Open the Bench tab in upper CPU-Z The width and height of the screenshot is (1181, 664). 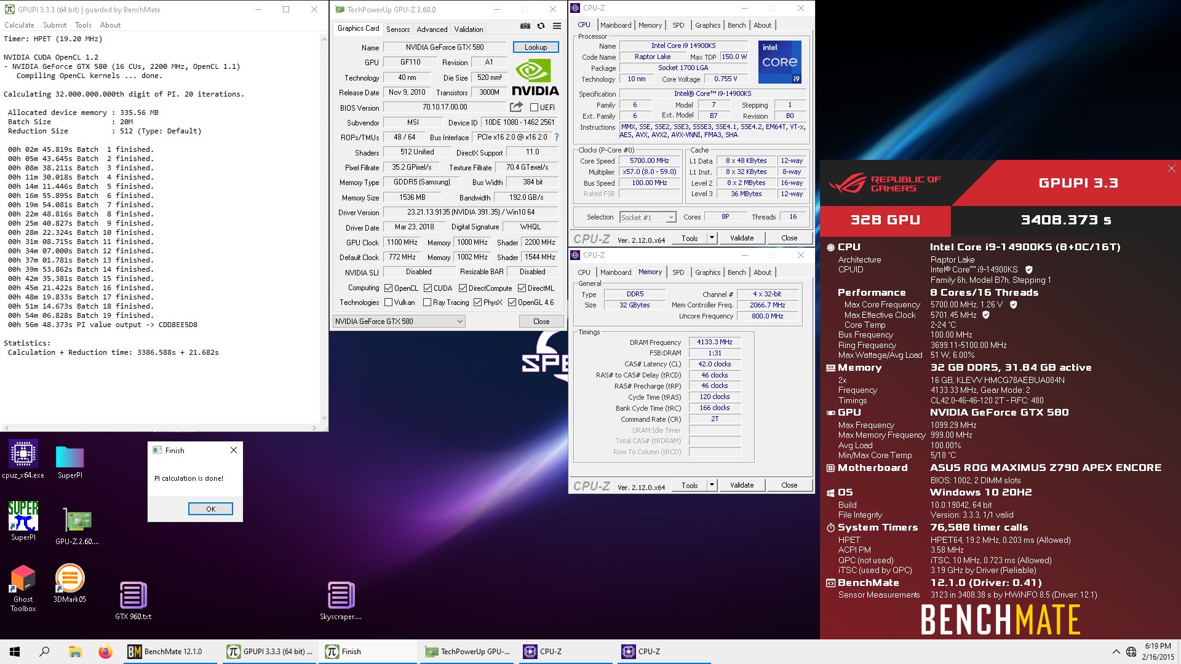pyautogui.click(x=736, y=25)
